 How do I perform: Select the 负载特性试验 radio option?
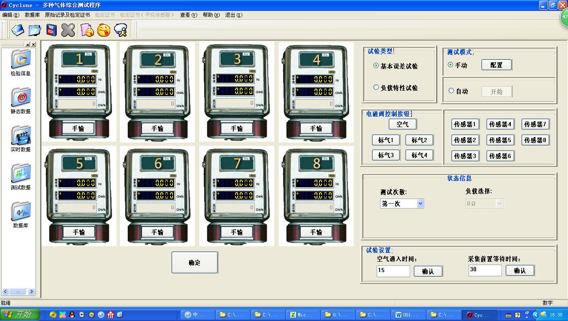point(376,88)
